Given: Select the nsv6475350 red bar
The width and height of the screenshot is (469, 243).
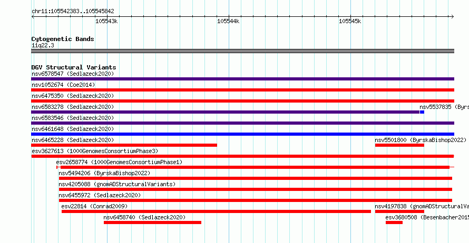Looking at the screenshot, I should click(x=242, y=101).
